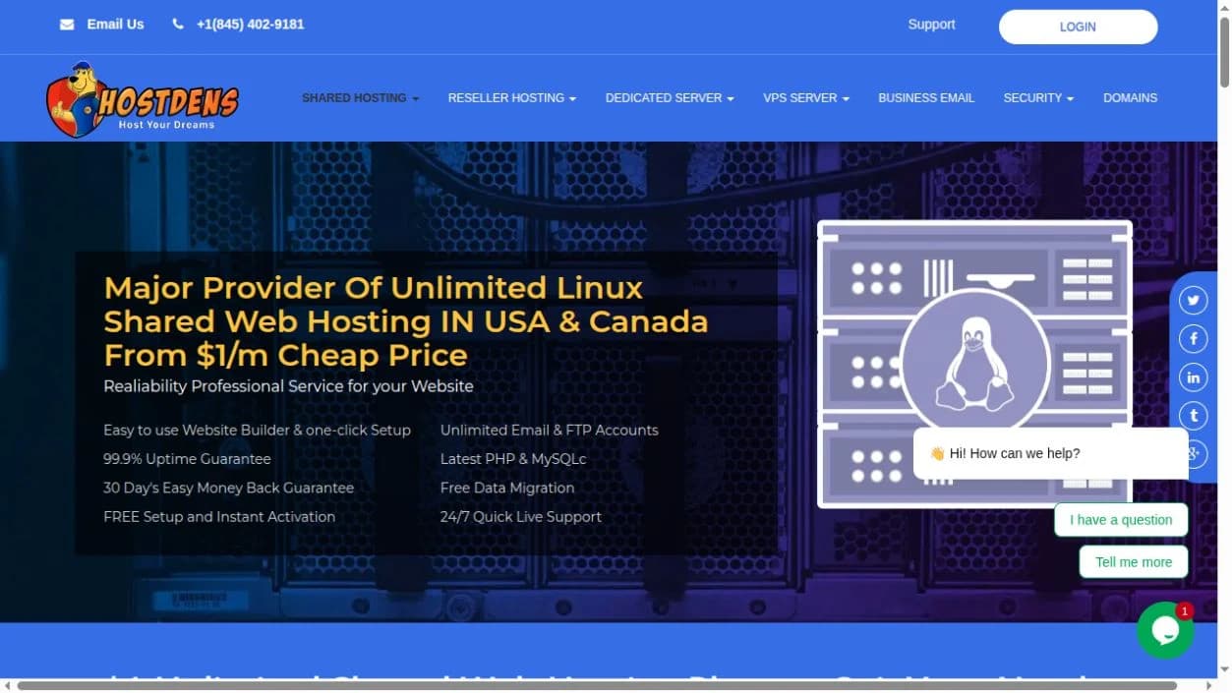
Task: Go to the Domains page
Action: [x=1130, y=98]
